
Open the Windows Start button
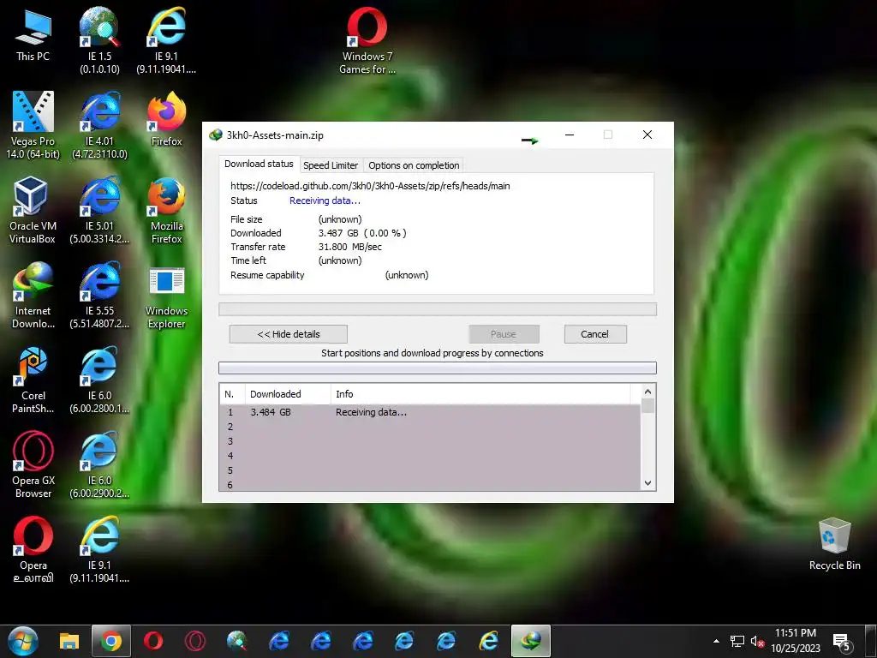23,641
